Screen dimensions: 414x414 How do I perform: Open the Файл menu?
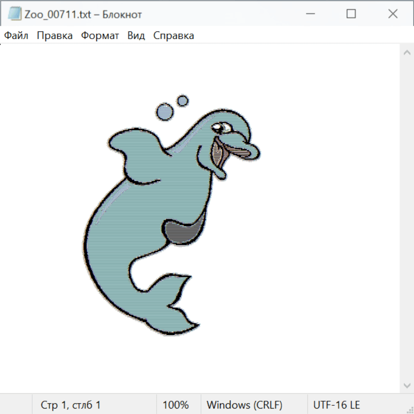[16, 35]
